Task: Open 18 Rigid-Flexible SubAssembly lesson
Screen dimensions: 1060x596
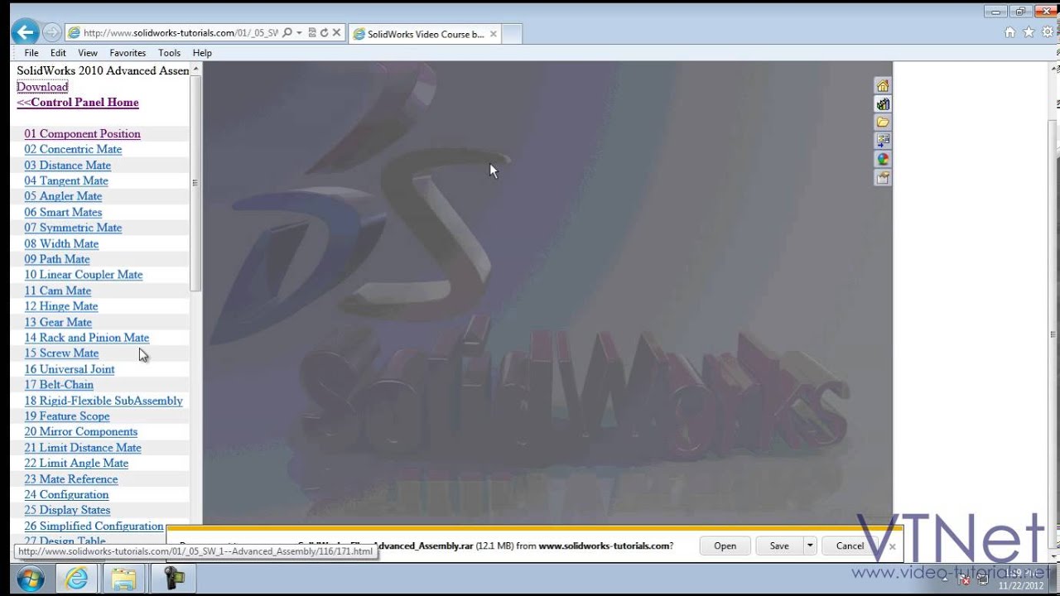Action: click(x=104, y=401)
